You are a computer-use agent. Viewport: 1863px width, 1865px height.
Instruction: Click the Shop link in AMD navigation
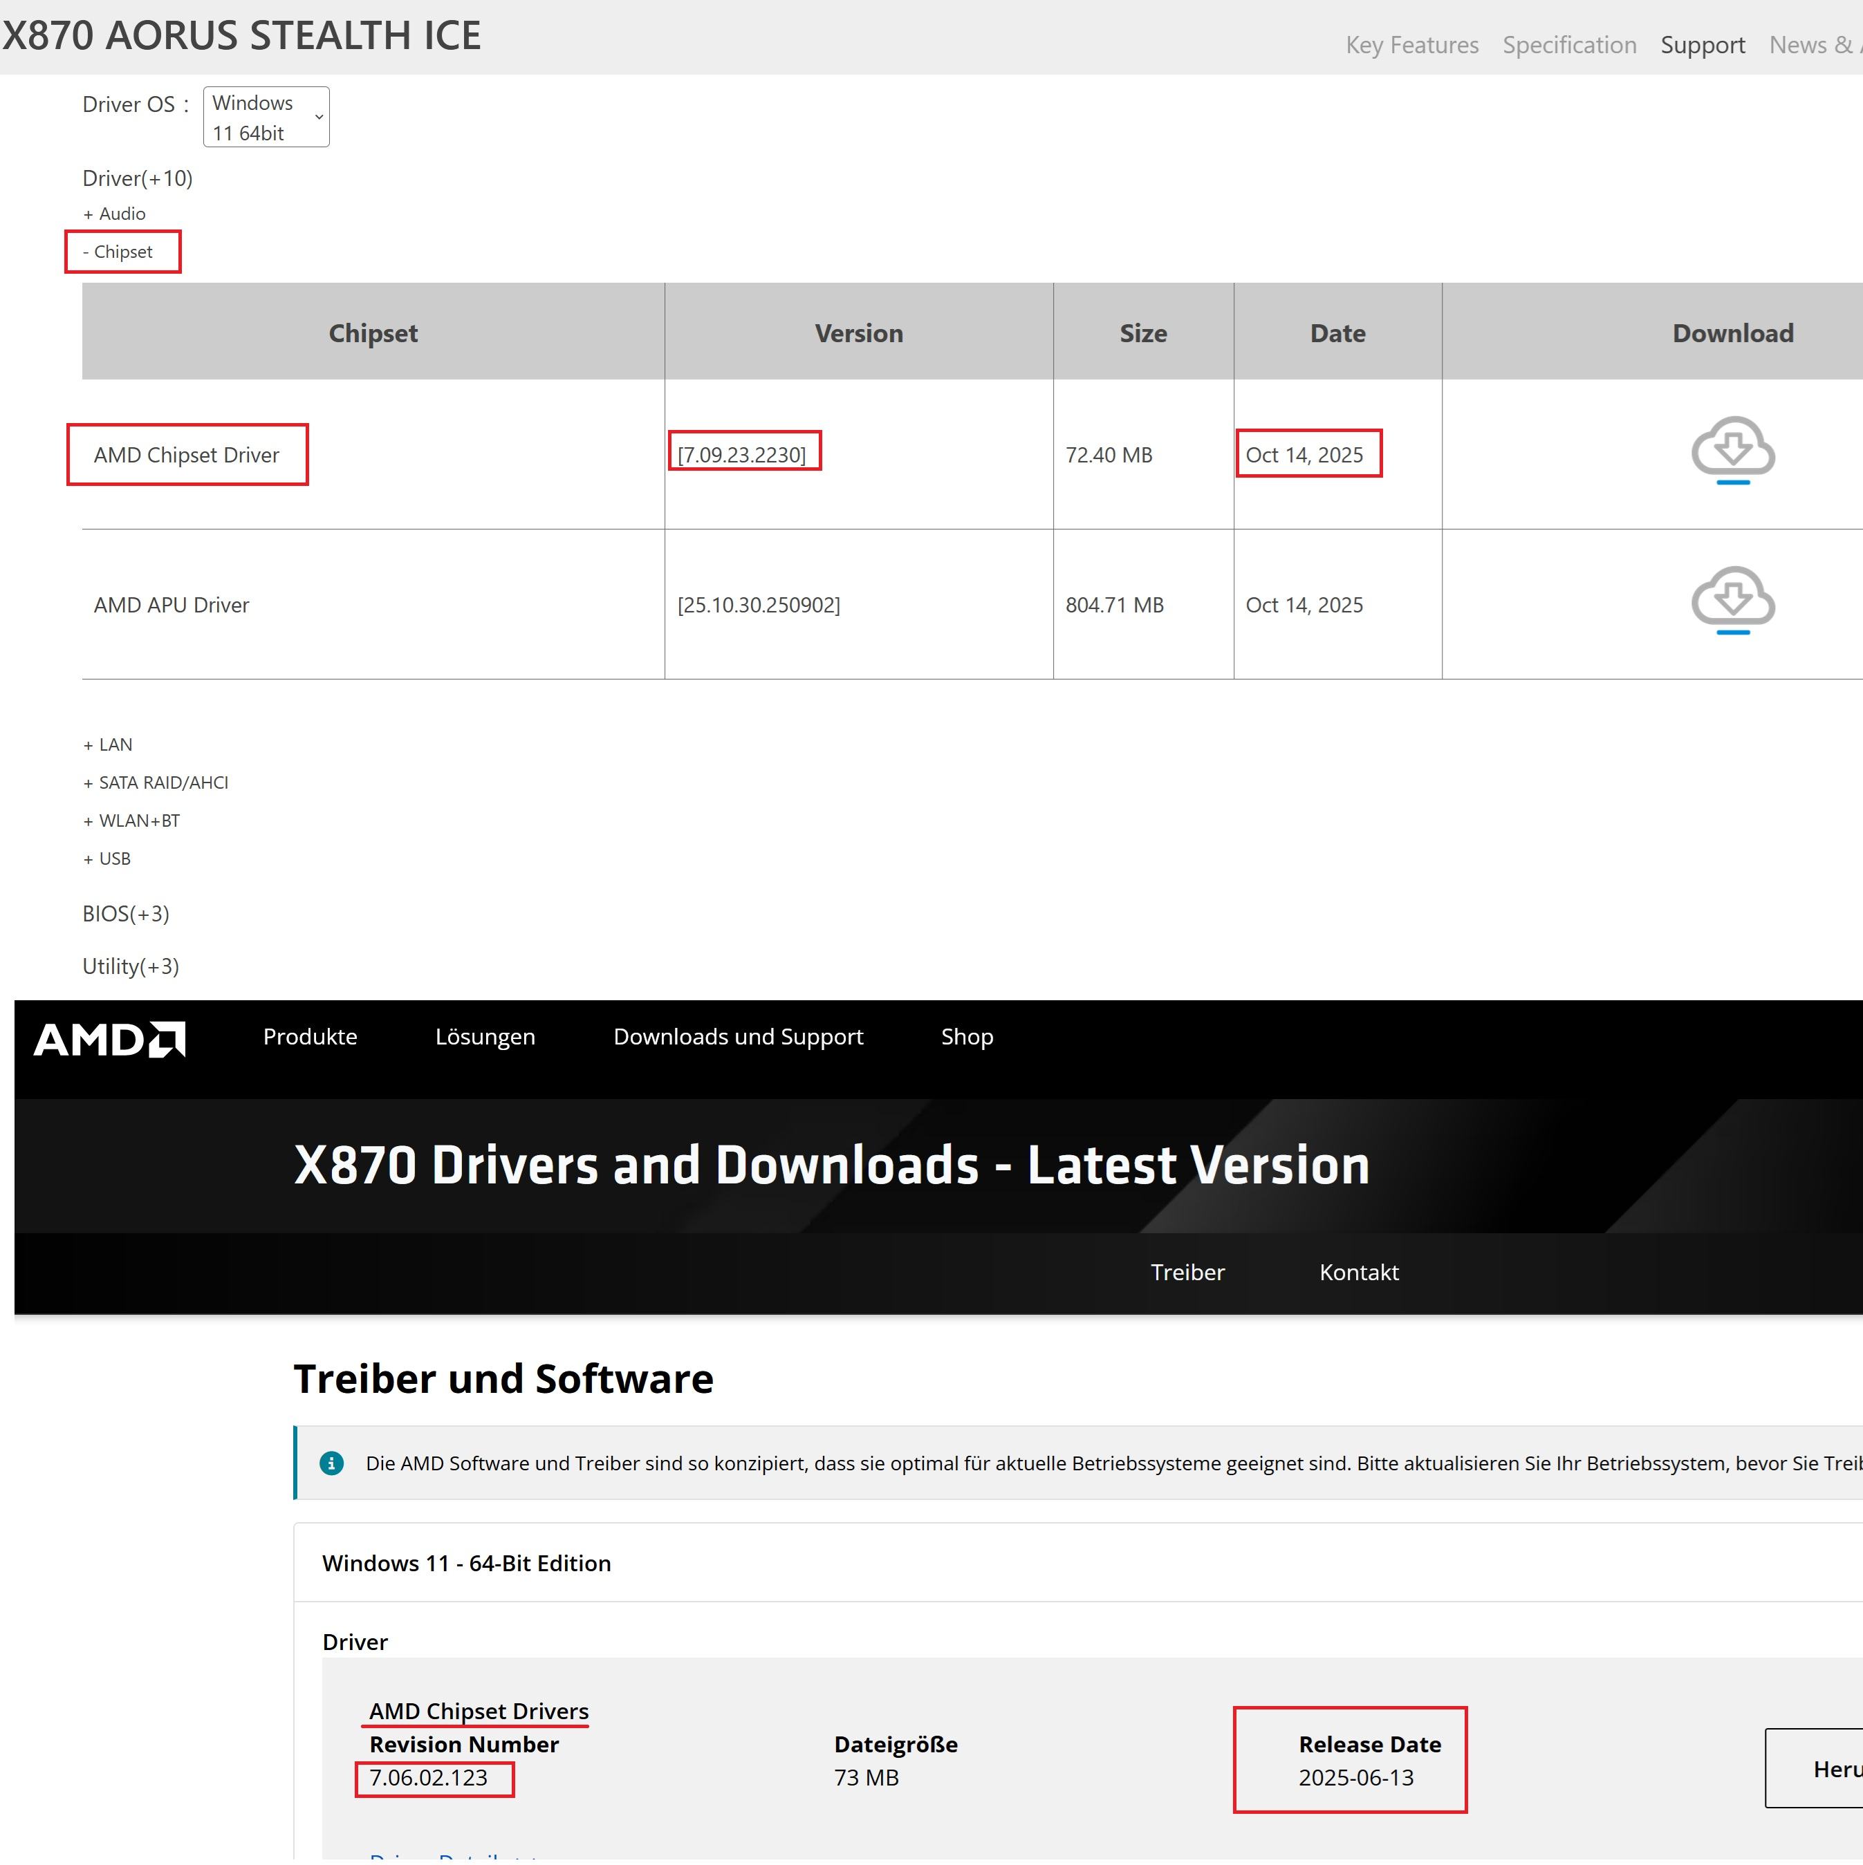[x=967, y=1035]
